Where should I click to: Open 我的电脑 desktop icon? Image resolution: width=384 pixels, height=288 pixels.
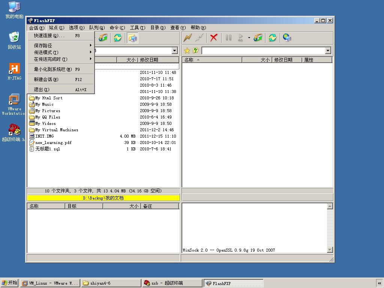click(15, 10)
